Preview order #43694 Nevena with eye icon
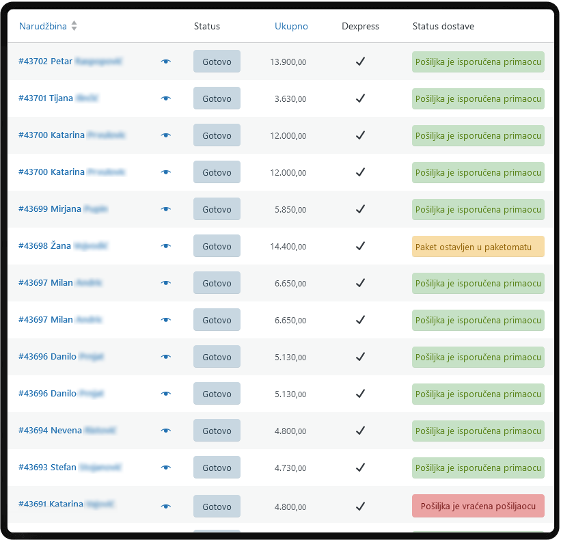561x540 pixels. click(x=165, y=431)
